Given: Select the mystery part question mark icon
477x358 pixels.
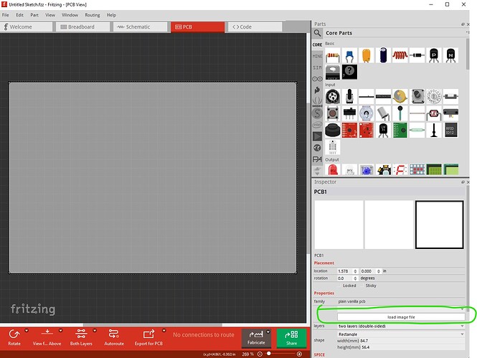Looking at the screenshot, I should coord(349,72).
